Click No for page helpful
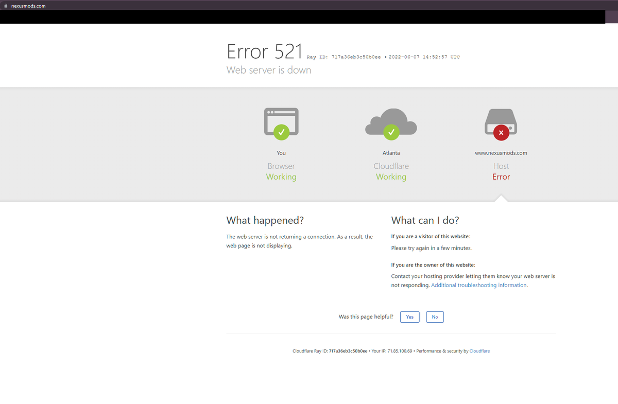Viewport: 618px width, 404px height. click(435, 317)
